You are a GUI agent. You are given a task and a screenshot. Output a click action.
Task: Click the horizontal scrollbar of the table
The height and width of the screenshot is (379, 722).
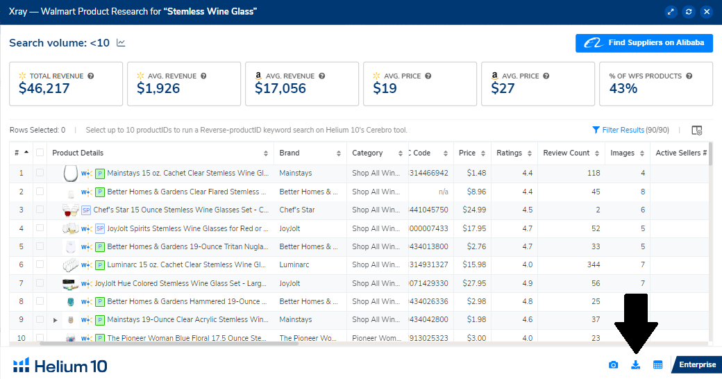(169, 343)
